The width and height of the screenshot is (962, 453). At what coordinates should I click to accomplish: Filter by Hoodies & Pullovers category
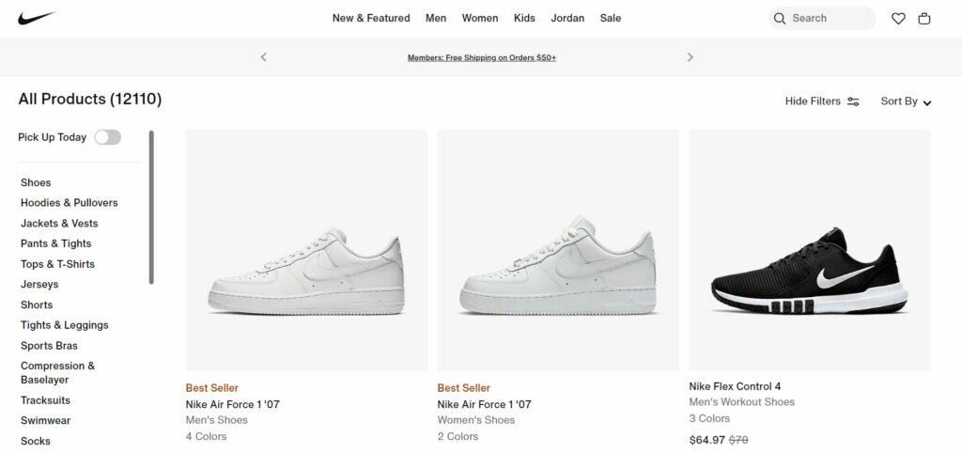click(70, 203)
